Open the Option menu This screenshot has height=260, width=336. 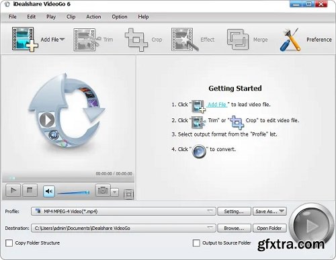coord(120,17)
